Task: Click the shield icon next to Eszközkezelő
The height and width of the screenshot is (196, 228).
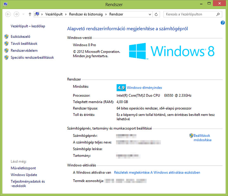Action: (x=6, y=37)
